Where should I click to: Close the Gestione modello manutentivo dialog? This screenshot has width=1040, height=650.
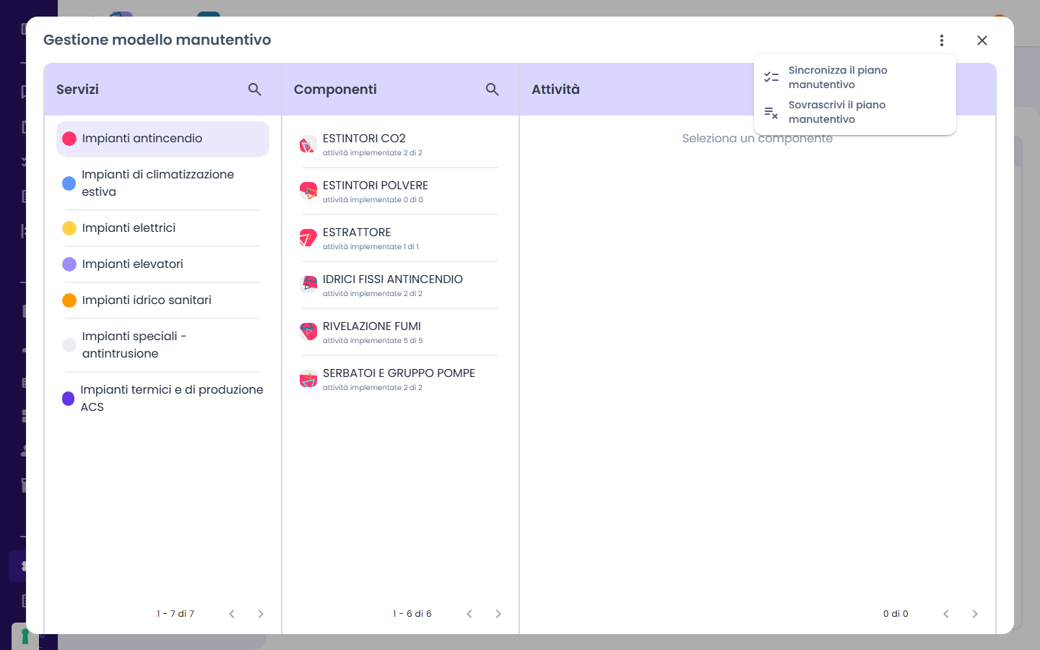click(982, 40)
